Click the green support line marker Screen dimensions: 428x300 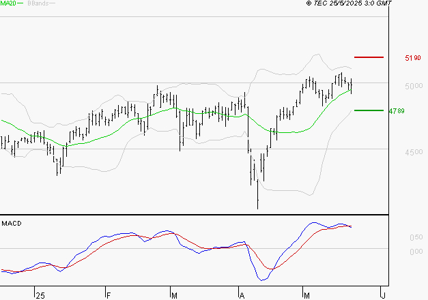pyautogui.click(x=369, y=110)
